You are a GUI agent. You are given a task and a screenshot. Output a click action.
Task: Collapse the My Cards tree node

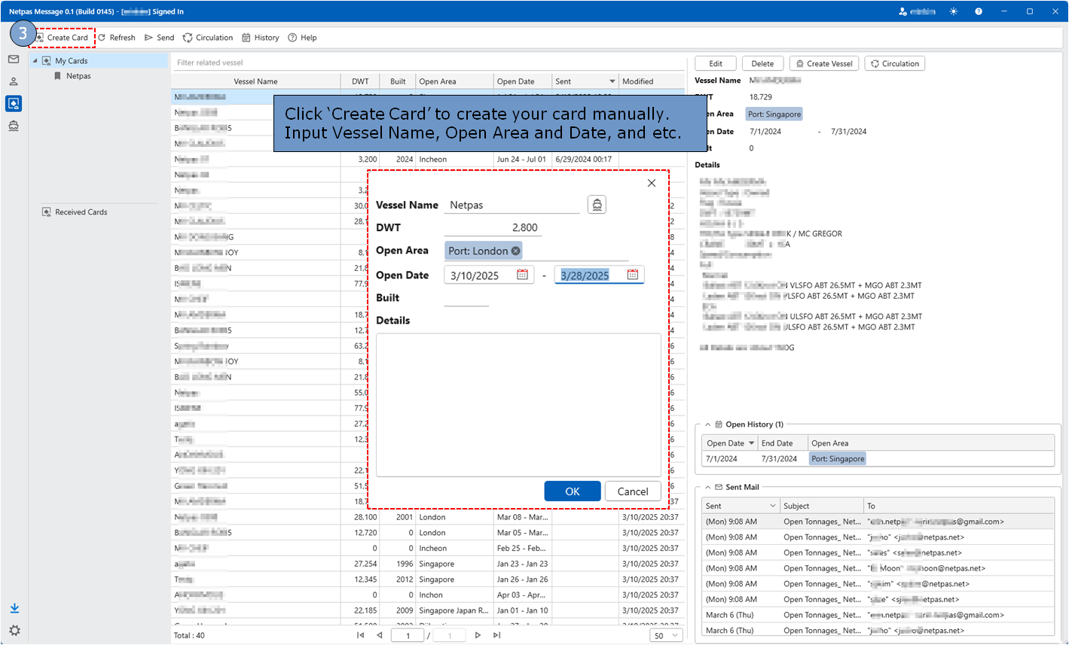35,61
